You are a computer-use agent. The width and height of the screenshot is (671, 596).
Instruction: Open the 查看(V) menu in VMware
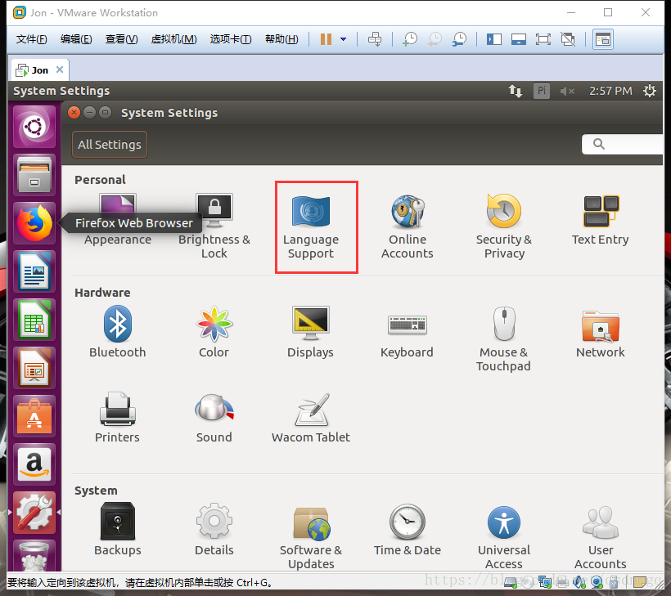click(x=122, y=39)
